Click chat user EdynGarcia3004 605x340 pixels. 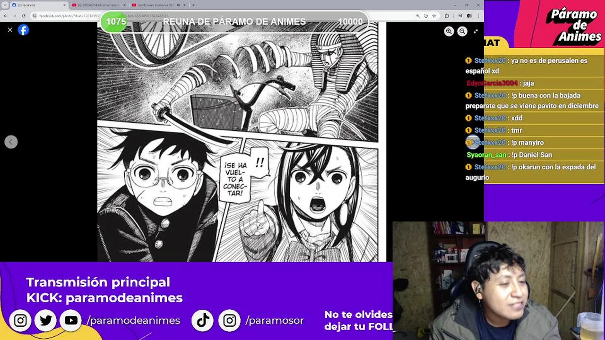tap(492, 83)
